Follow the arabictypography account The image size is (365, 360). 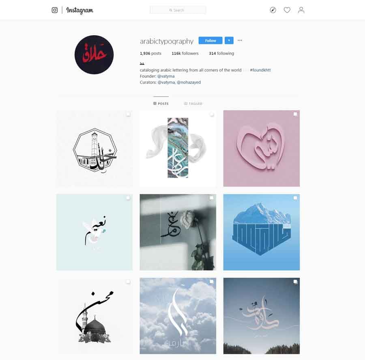pyautogui.click(x=210, y=41)
